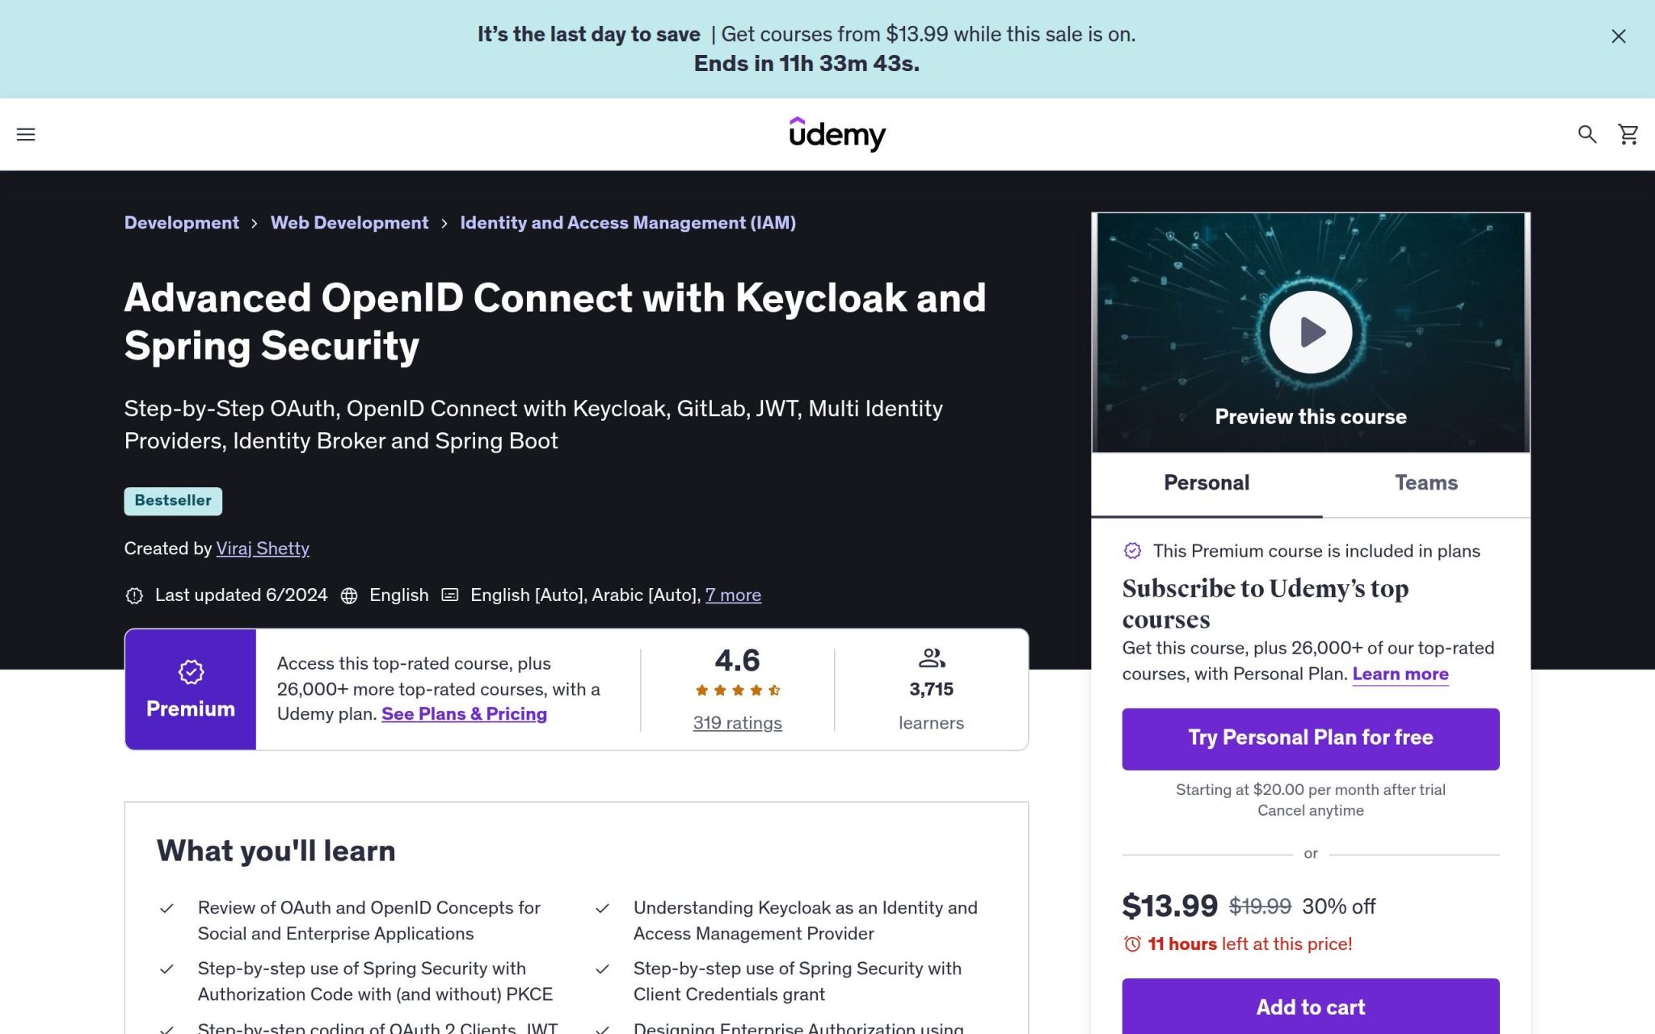The width and height of the screenshot is (1655, 1034).
Task: Open the search magnifier icon
Action: pyautogui.click(x=1587, y=134)
